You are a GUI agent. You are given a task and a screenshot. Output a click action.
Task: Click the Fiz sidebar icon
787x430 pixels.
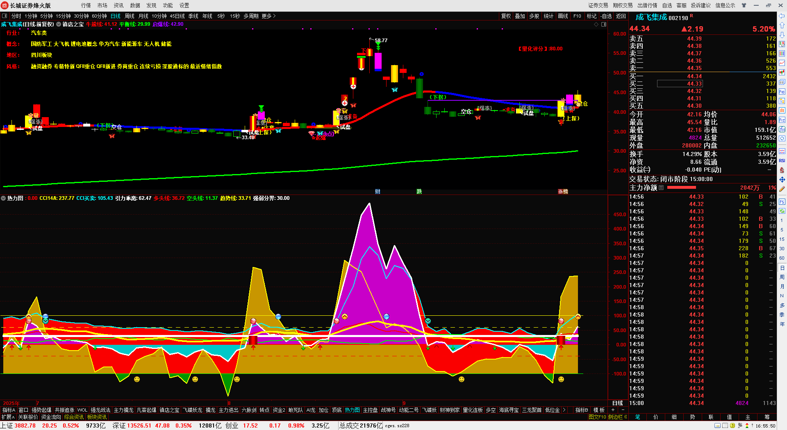(x=782, y=120)
